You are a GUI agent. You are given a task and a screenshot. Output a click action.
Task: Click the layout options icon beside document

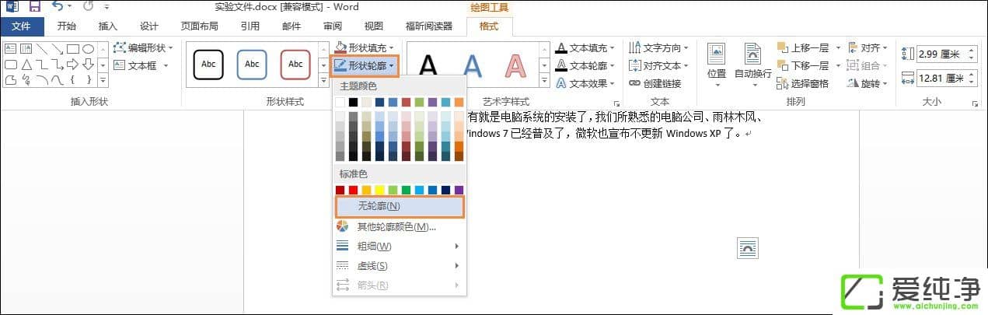(747, 248)
